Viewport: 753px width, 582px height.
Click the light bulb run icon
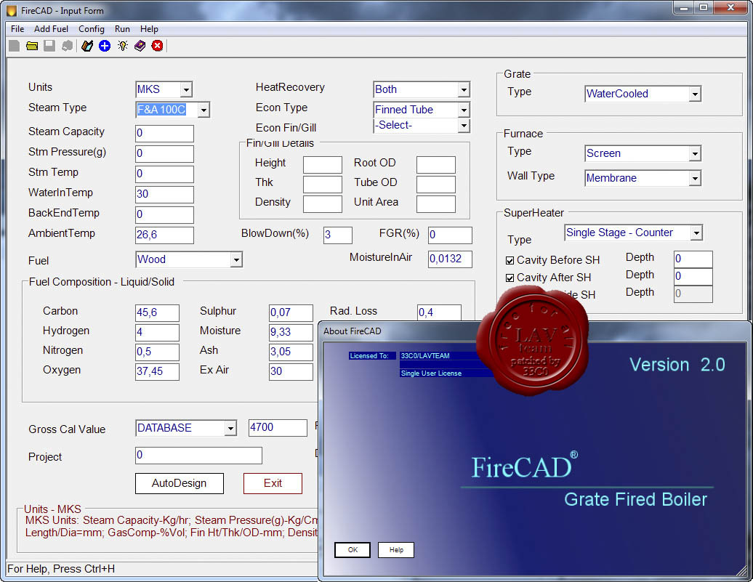click(122, 46)
